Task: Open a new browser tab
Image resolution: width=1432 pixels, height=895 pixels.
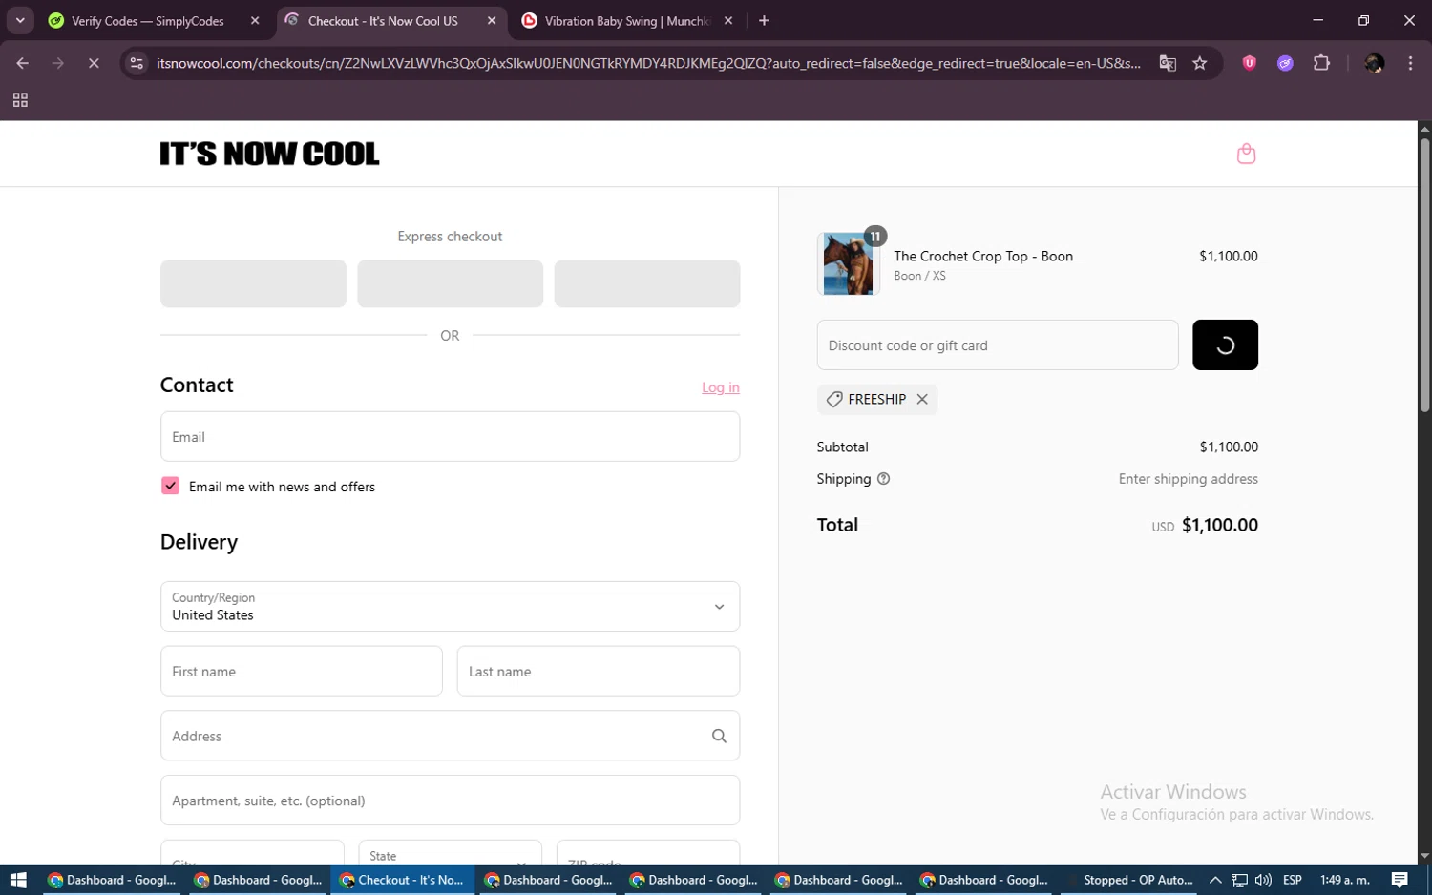Action: 764,20
